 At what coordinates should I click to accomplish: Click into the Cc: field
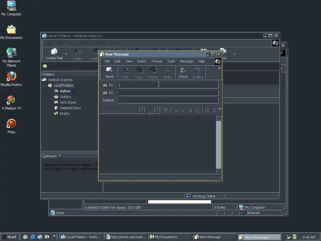(x=168, y=93)
